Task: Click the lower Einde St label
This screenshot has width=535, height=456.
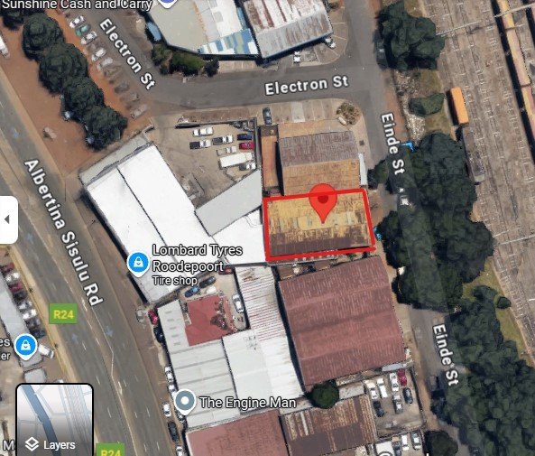Action: point(445,354)
